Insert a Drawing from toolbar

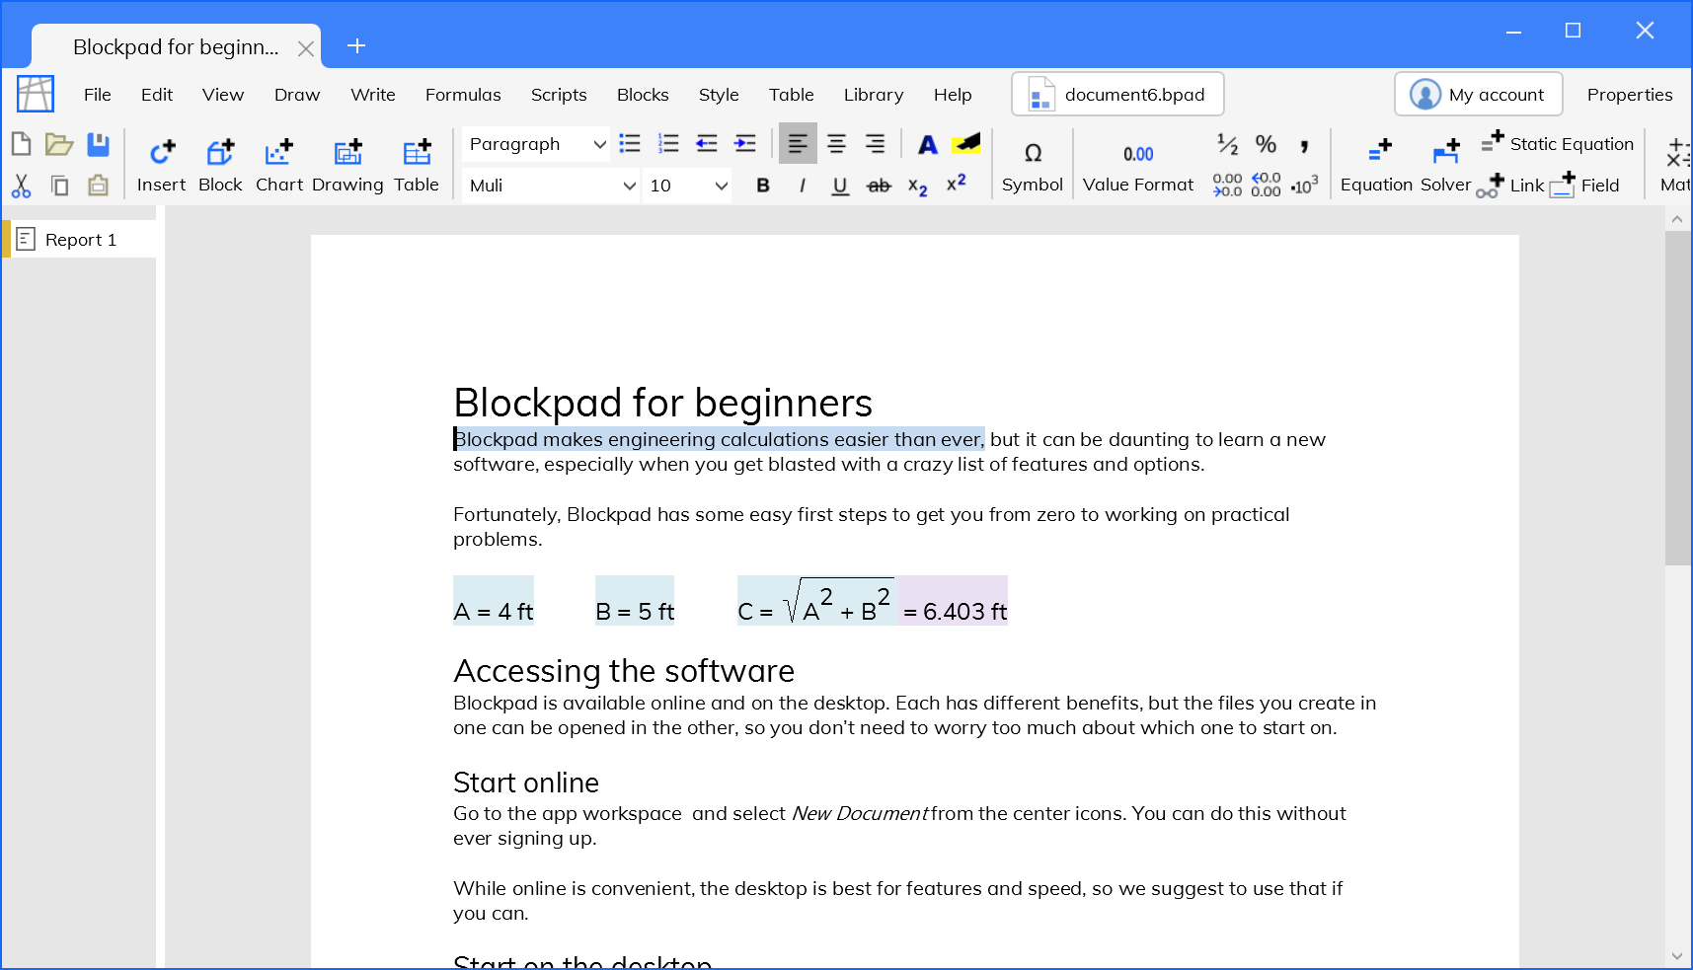pyautogui.click(x=347, y=166)
